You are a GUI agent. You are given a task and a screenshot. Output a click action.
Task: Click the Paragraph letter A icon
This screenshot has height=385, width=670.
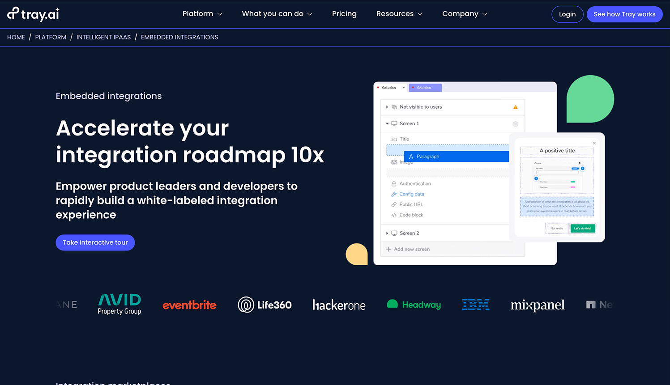(411, 157)
